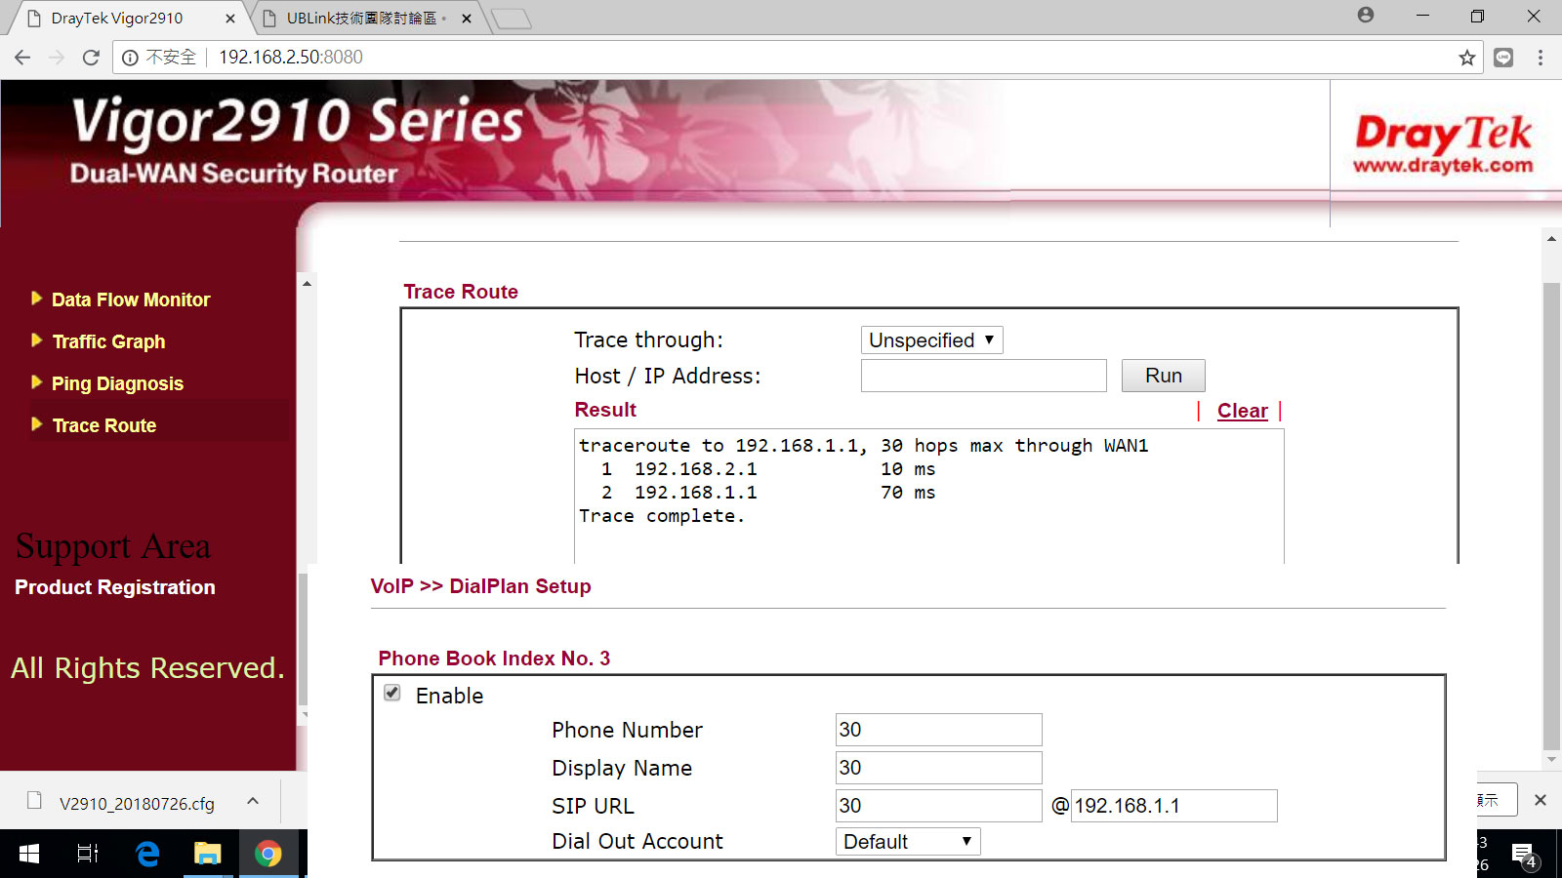Click the Traffic Graph arrow bullet
Viewport: 1562px width, 878px height.
[x=36, y=340]
